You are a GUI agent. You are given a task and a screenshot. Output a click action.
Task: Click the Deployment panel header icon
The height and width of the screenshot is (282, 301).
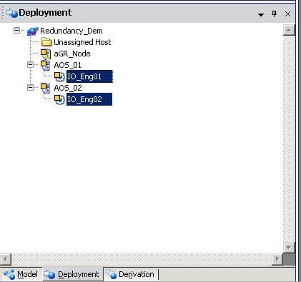pyautogui.click(x=12, y=13)
